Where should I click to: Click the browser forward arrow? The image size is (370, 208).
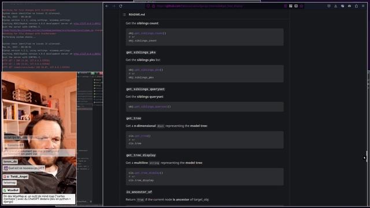coord(114,6)
